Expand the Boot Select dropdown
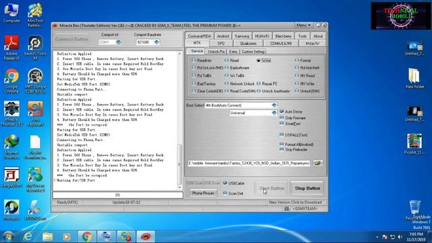Image resolution: width=432 pixels, height=243 pixels. [x=274, y=105]
